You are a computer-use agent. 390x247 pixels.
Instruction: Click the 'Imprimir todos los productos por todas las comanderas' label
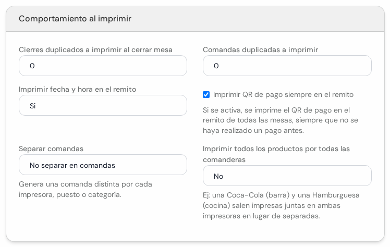276,154
